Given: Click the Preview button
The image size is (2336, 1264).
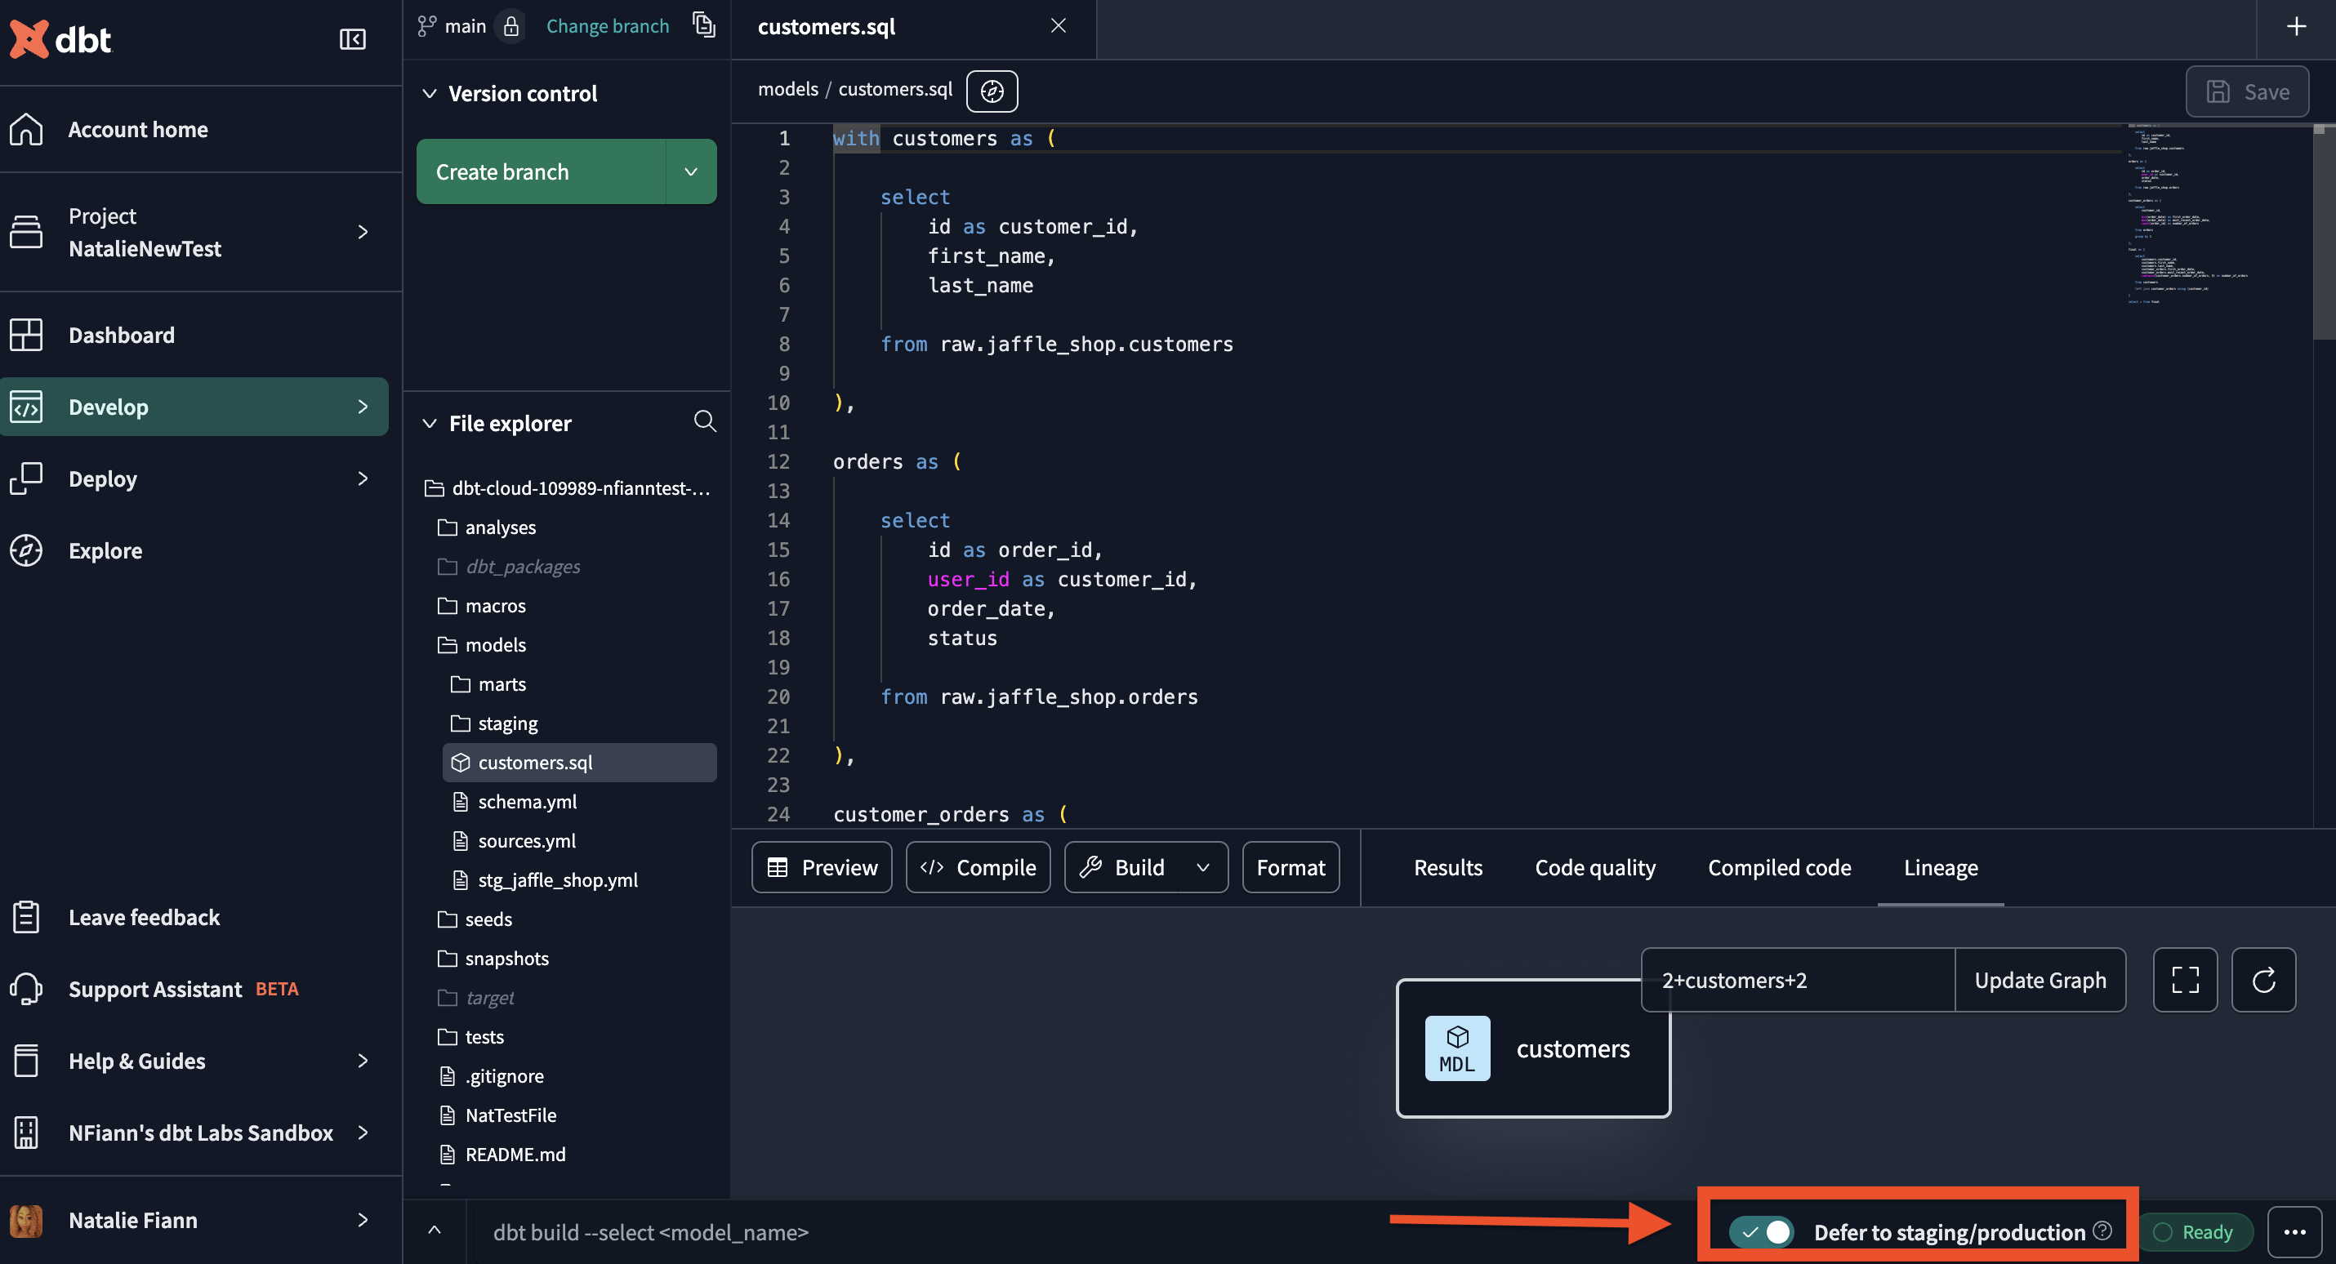Looking at the screenshot, I should tap(822, 868).
